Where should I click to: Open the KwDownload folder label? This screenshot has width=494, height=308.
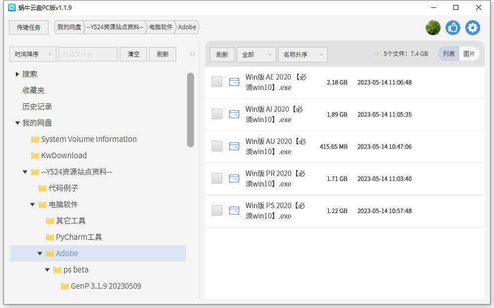64,156
